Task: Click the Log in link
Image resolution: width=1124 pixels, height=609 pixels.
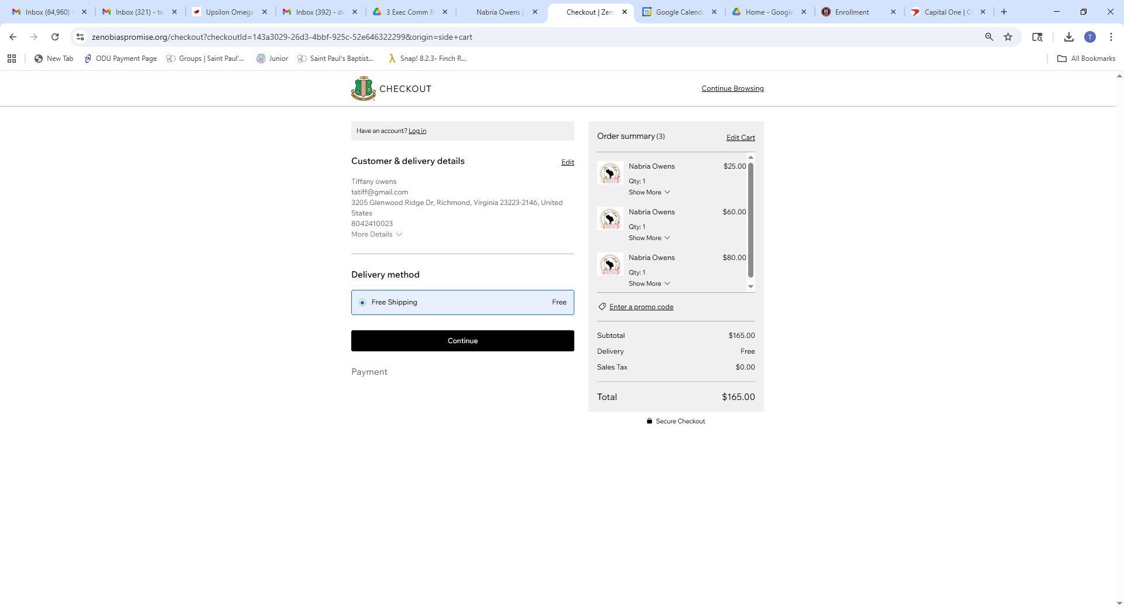Action: (417, 131)
